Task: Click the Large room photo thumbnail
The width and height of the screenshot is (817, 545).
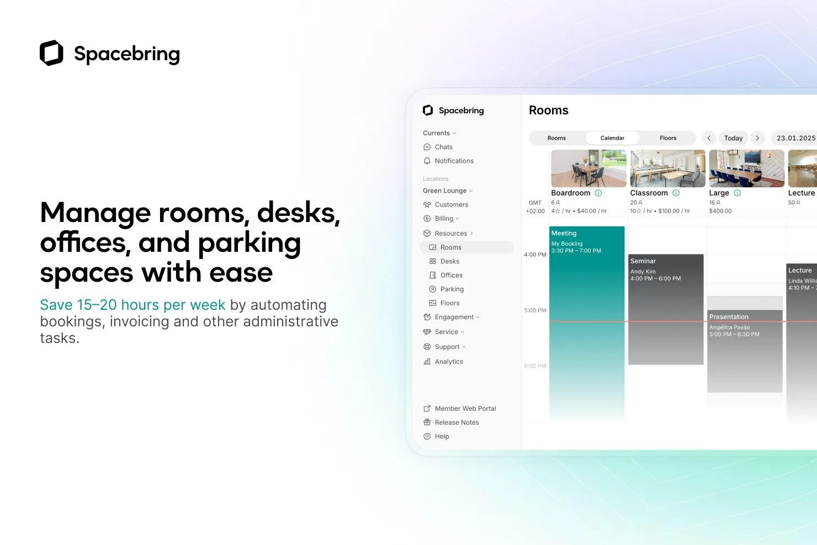Action: tap(746, 168)
